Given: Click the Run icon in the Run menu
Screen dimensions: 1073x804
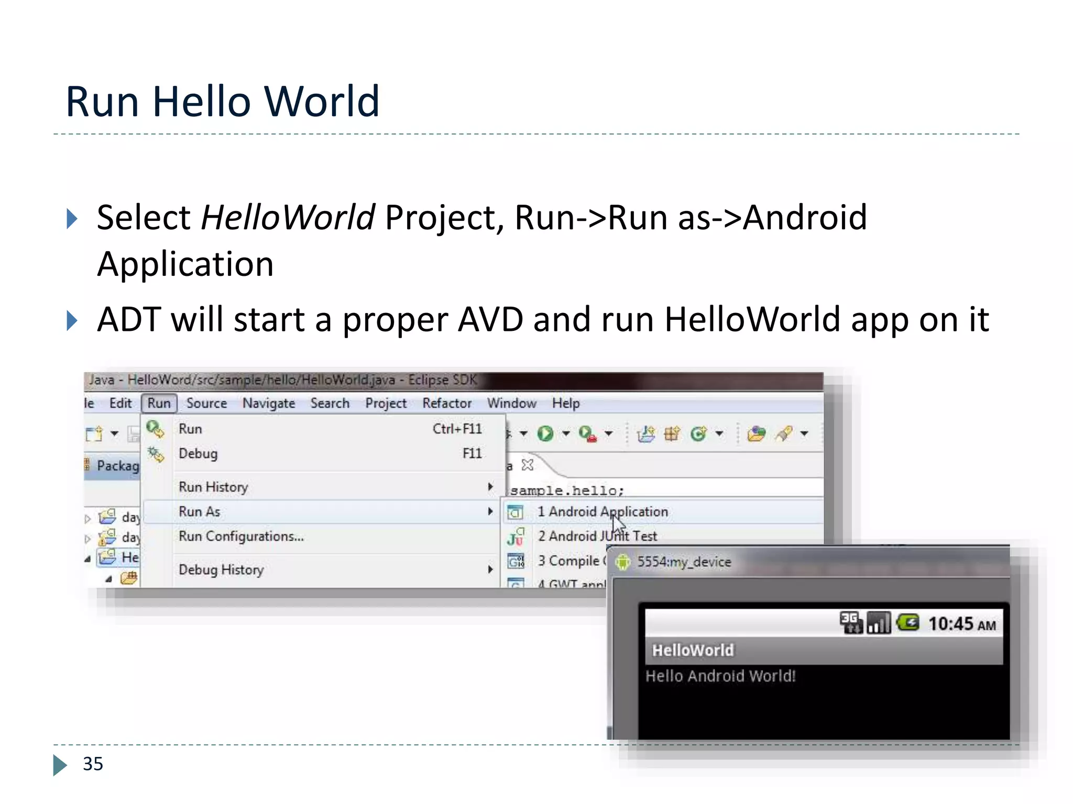Looking at the screenshot, I should tap(155, 429).
